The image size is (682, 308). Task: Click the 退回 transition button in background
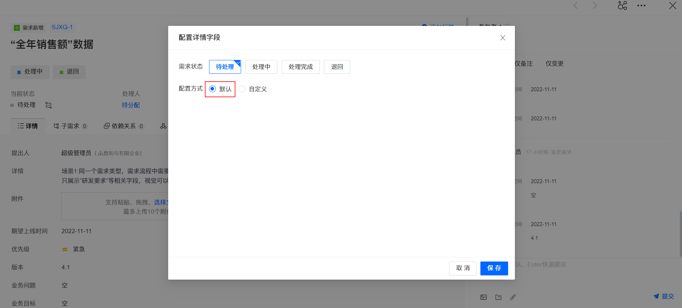69,72
